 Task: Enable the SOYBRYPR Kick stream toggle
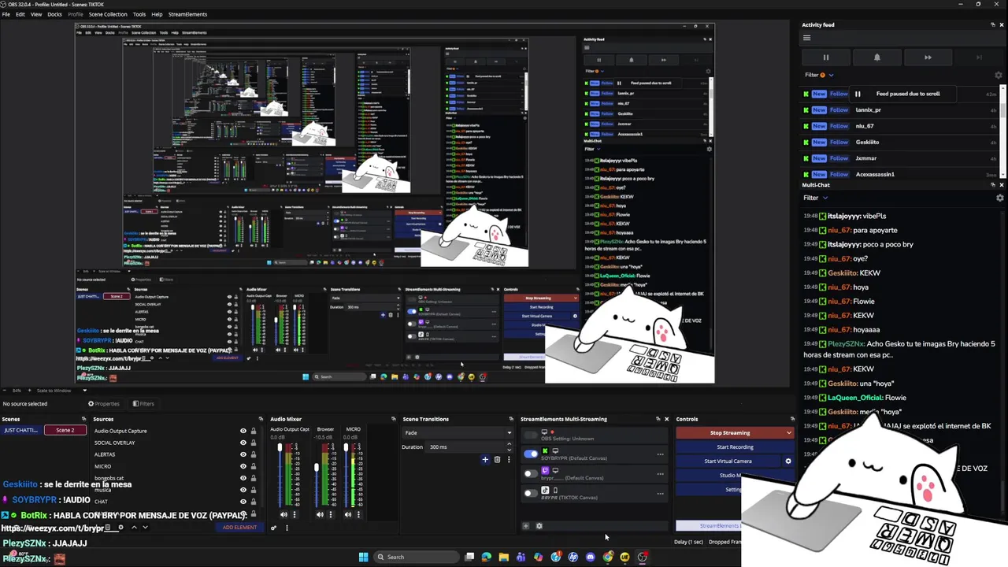[531, 454]
